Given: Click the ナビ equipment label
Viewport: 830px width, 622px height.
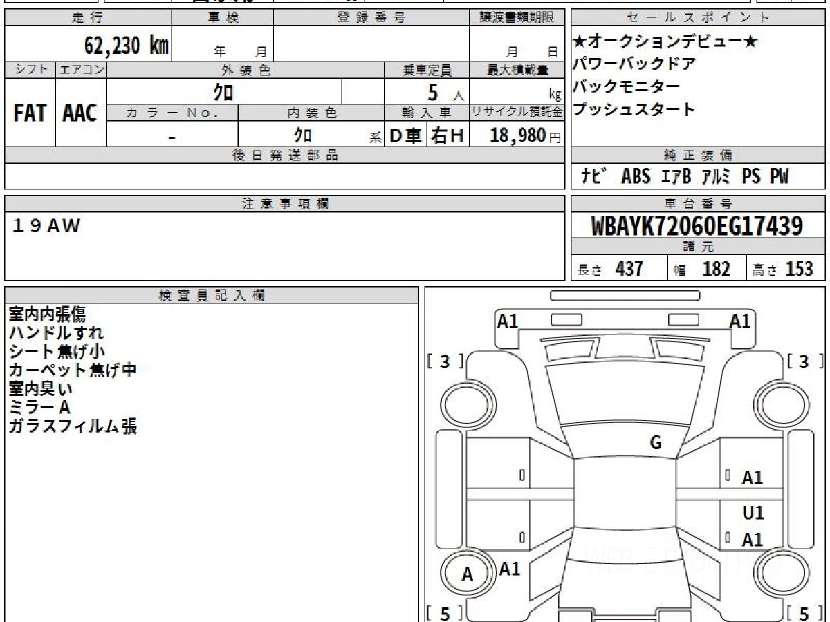Looking at the screenshot, I should pos(594,177).
